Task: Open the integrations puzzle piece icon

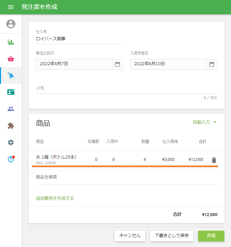Action: [x=11, y=126]
